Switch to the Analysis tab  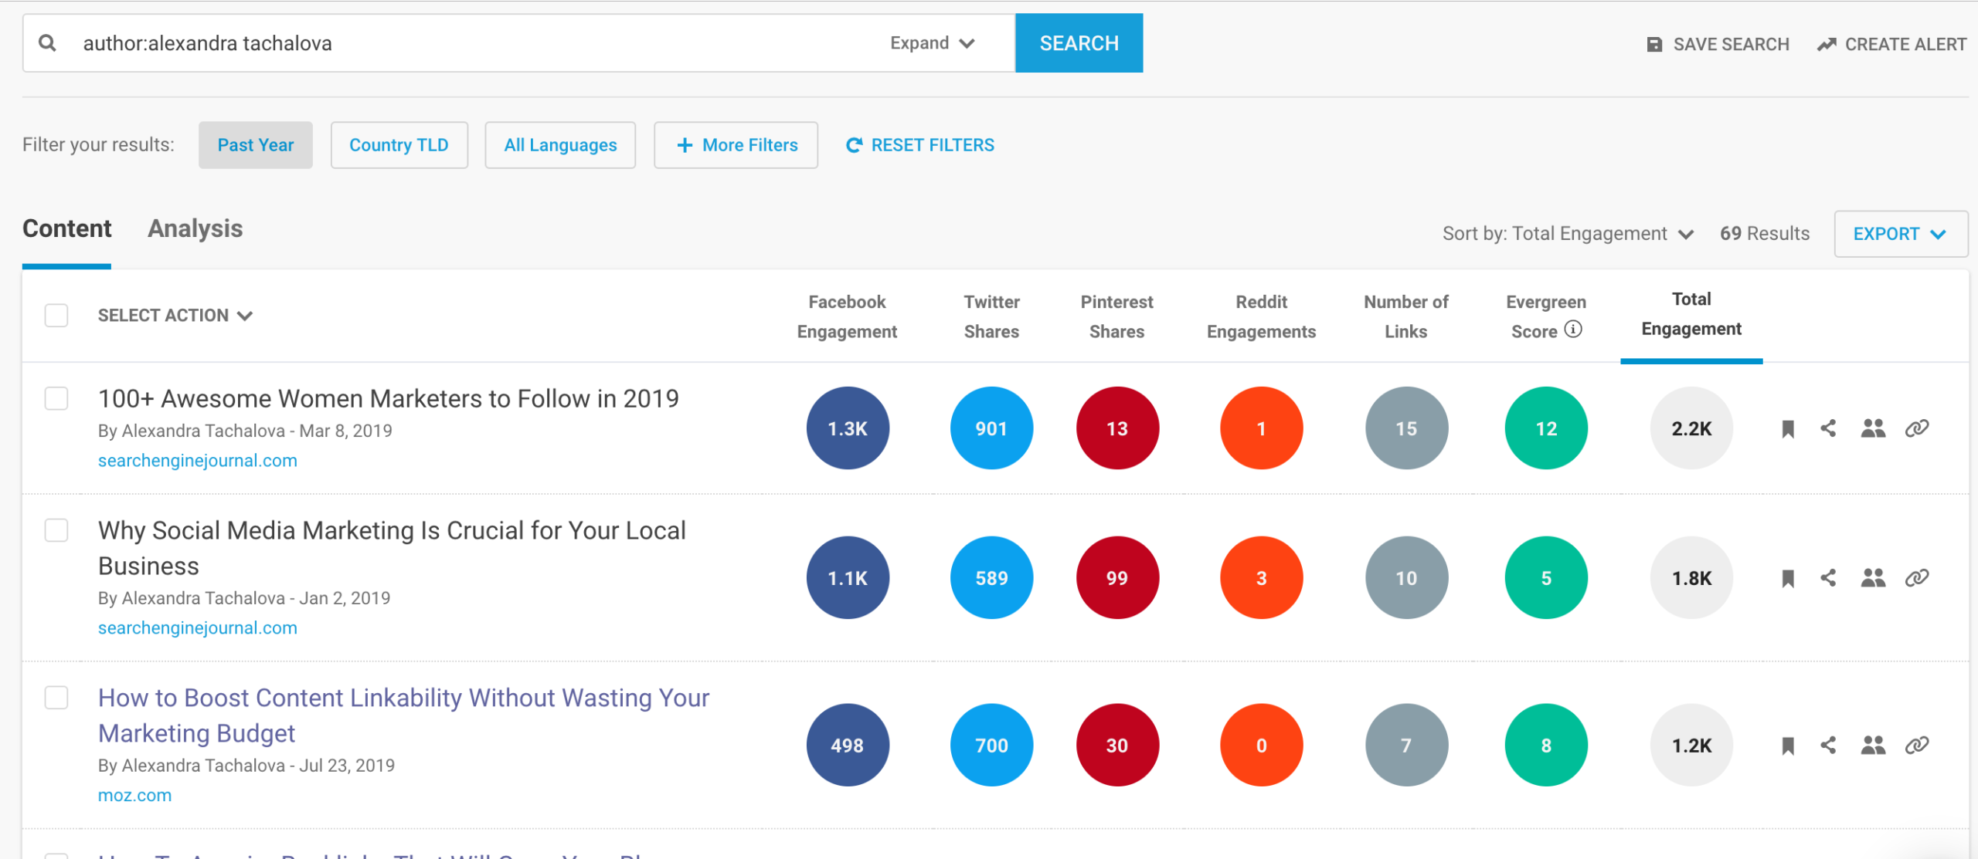[195, 229]
